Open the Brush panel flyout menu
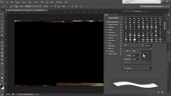Viewport: 171px width, 96px height. [x=165, y=15]
